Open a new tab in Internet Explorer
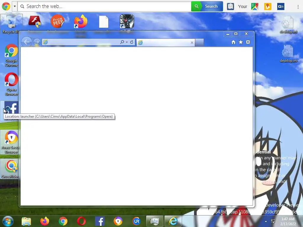 (x=199, y=43)
